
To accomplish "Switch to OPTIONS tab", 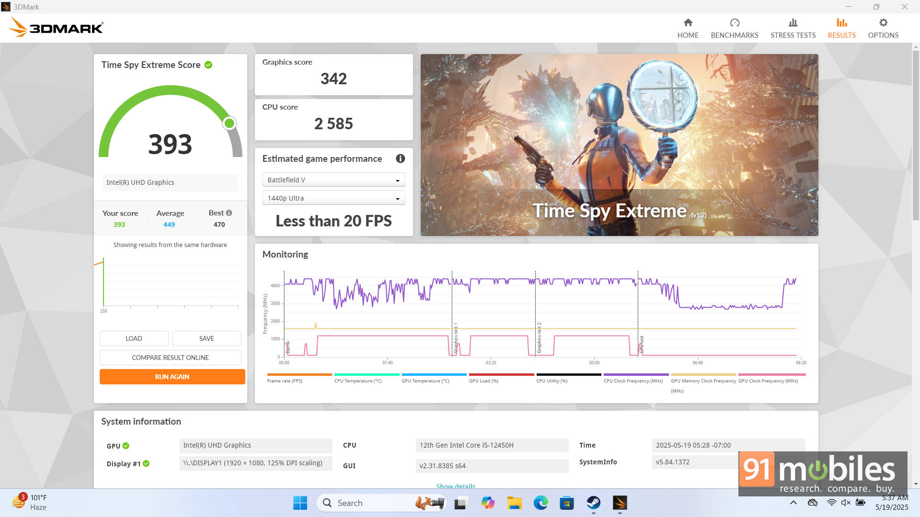I will (883, 28).
